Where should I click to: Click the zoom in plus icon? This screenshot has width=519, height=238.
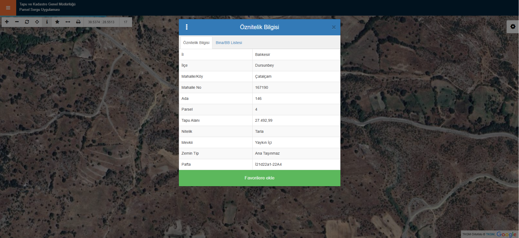(7, 22)
